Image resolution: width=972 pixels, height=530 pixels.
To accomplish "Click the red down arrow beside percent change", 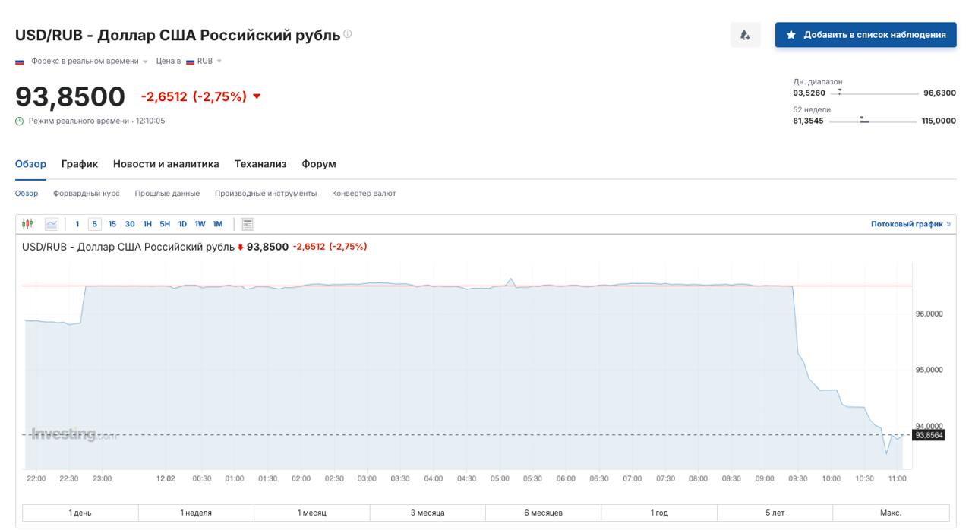I will (257, 96).
